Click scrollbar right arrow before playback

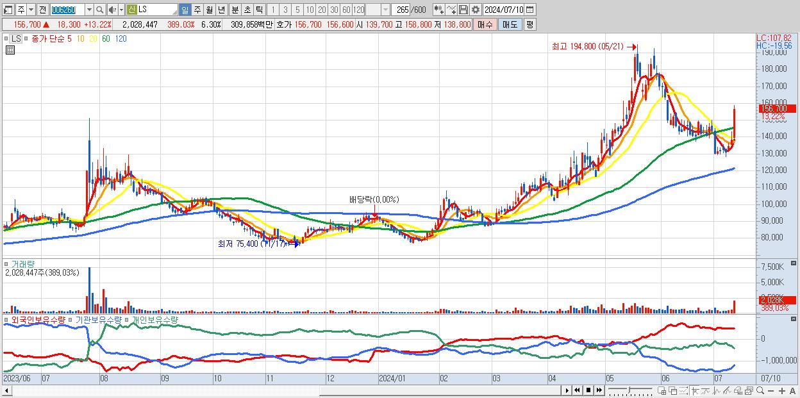(x=567, y=390)
